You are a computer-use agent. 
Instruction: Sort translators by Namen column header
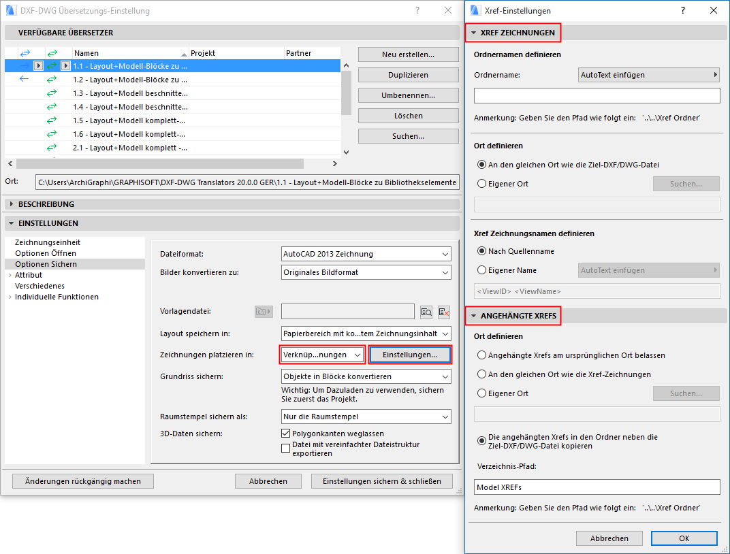tap(131, 53)
